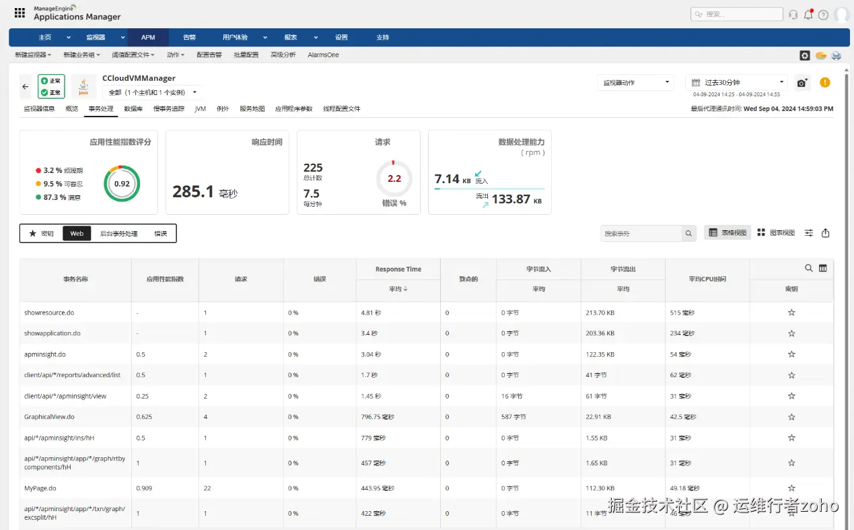This screenshot has width=854, height=530.
Task: Click the 批量配置 link
Action: point(246,55)
